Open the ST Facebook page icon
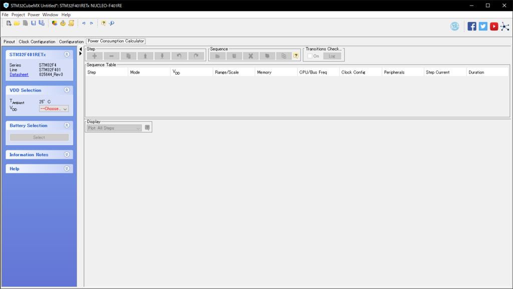This screenshot has width=513, height=289. click(472, 27)
